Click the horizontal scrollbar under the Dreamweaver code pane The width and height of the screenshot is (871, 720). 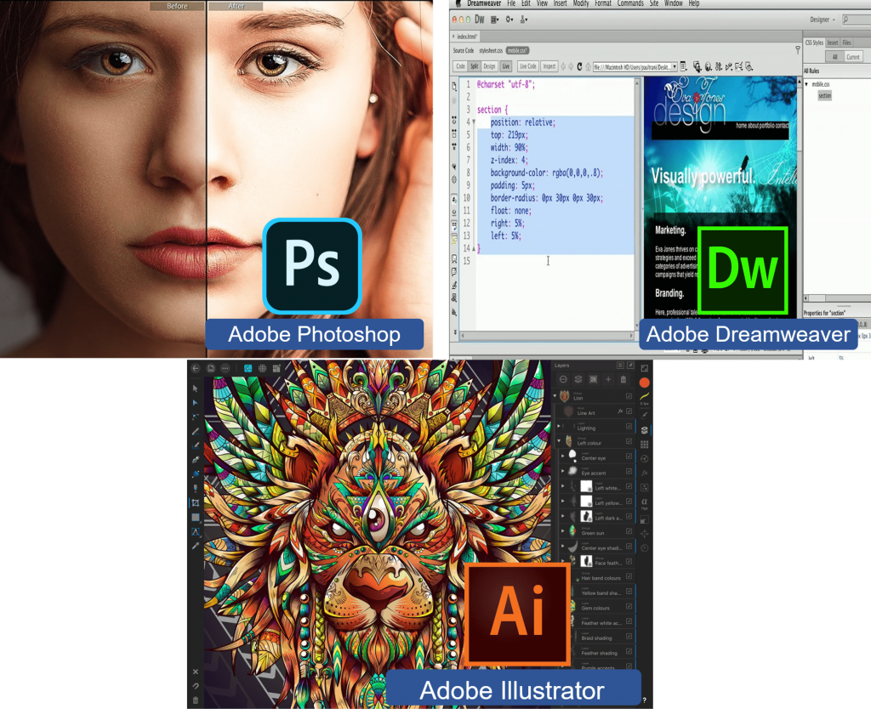[547, 335]
